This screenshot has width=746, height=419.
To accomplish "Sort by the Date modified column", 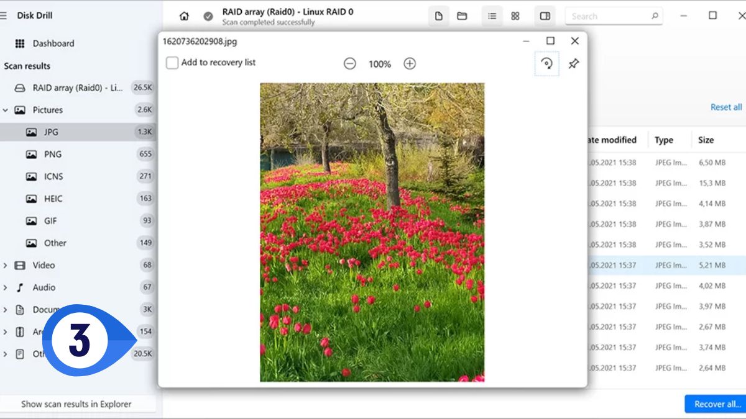I will pyautogui.click(x=612, y=140).
